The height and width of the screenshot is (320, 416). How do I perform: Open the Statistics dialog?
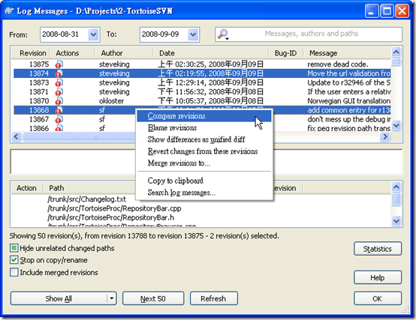tap(377, 249)
